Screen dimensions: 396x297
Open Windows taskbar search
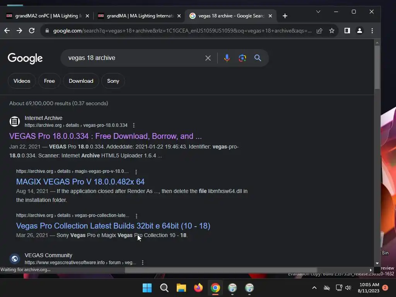164,288
